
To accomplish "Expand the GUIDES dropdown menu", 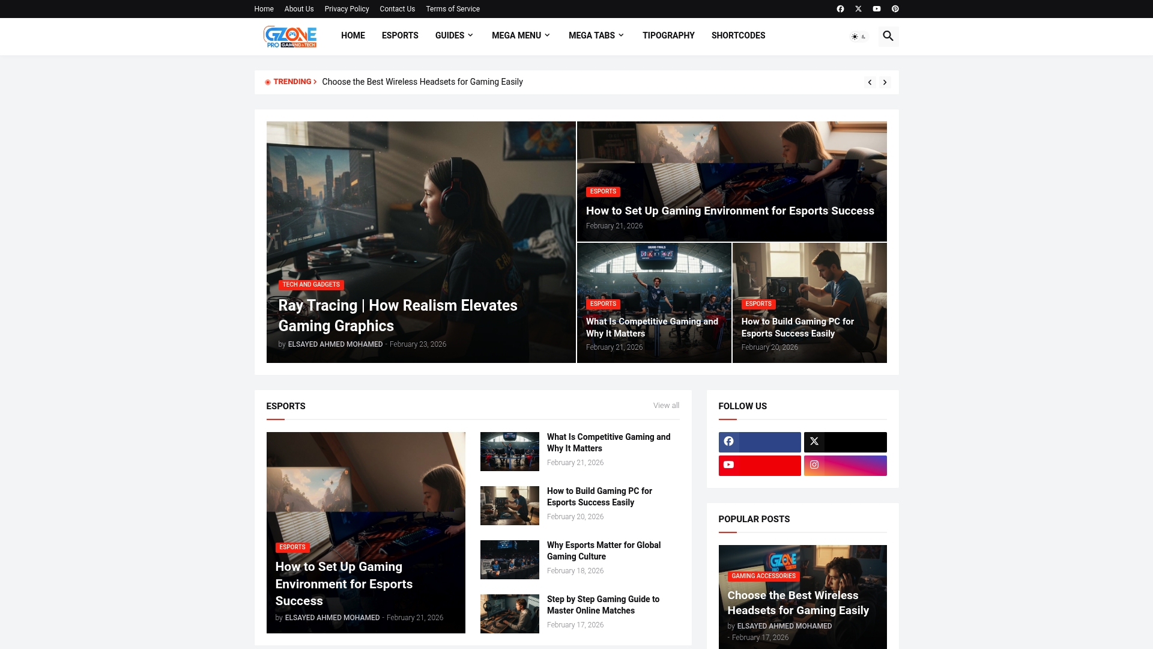I will pos(453,35).
